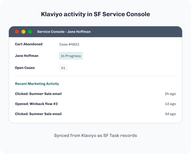Click the 'Jane Hoffman' contact name label
191x154 pixels.
click(x=27, y=56)
